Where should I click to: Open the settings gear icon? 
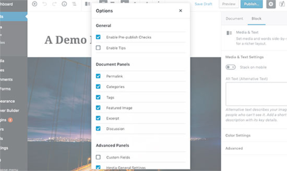[271, 4]
